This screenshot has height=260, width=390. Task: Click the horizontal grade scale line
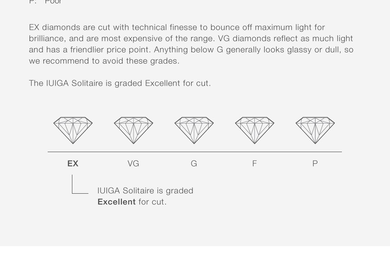(195, 152)
